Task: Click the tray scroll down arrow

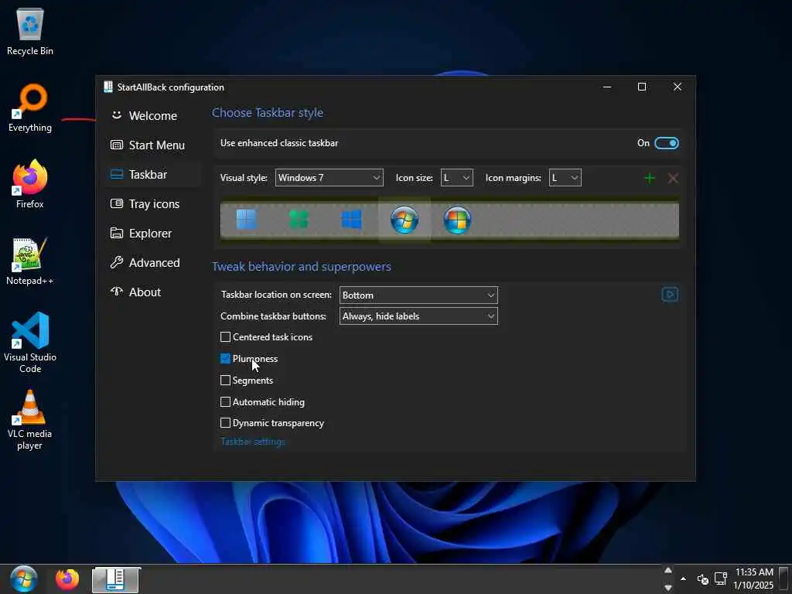Action: pyautogui.click(x=668, y=588)
